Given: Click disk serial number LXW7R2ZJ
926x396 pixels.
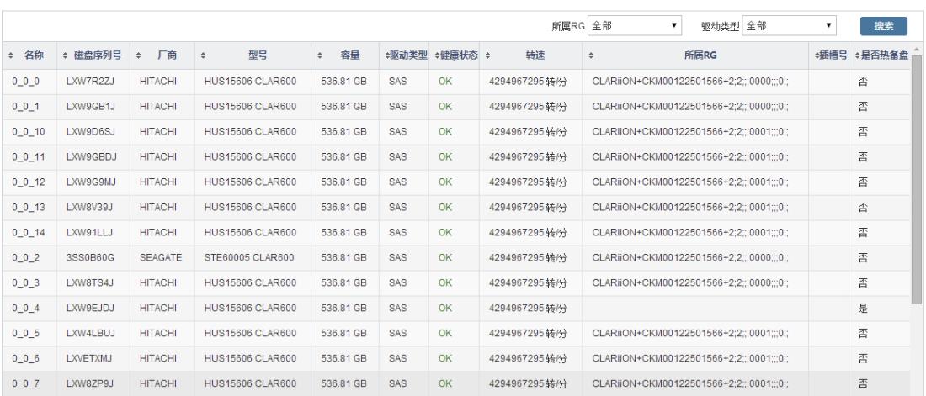Looking at the screenshot, I should click(85, 82).
